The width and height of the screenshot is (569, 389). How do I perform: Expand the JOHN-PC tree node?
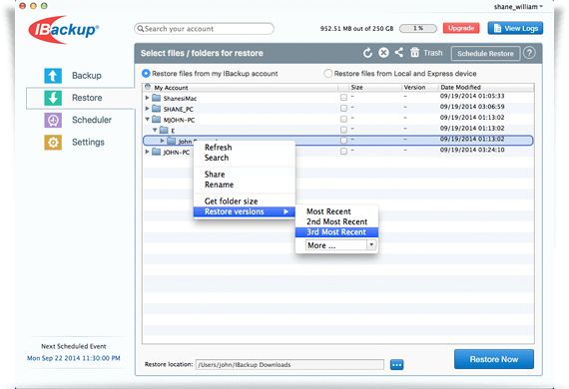tap(147, 152)
